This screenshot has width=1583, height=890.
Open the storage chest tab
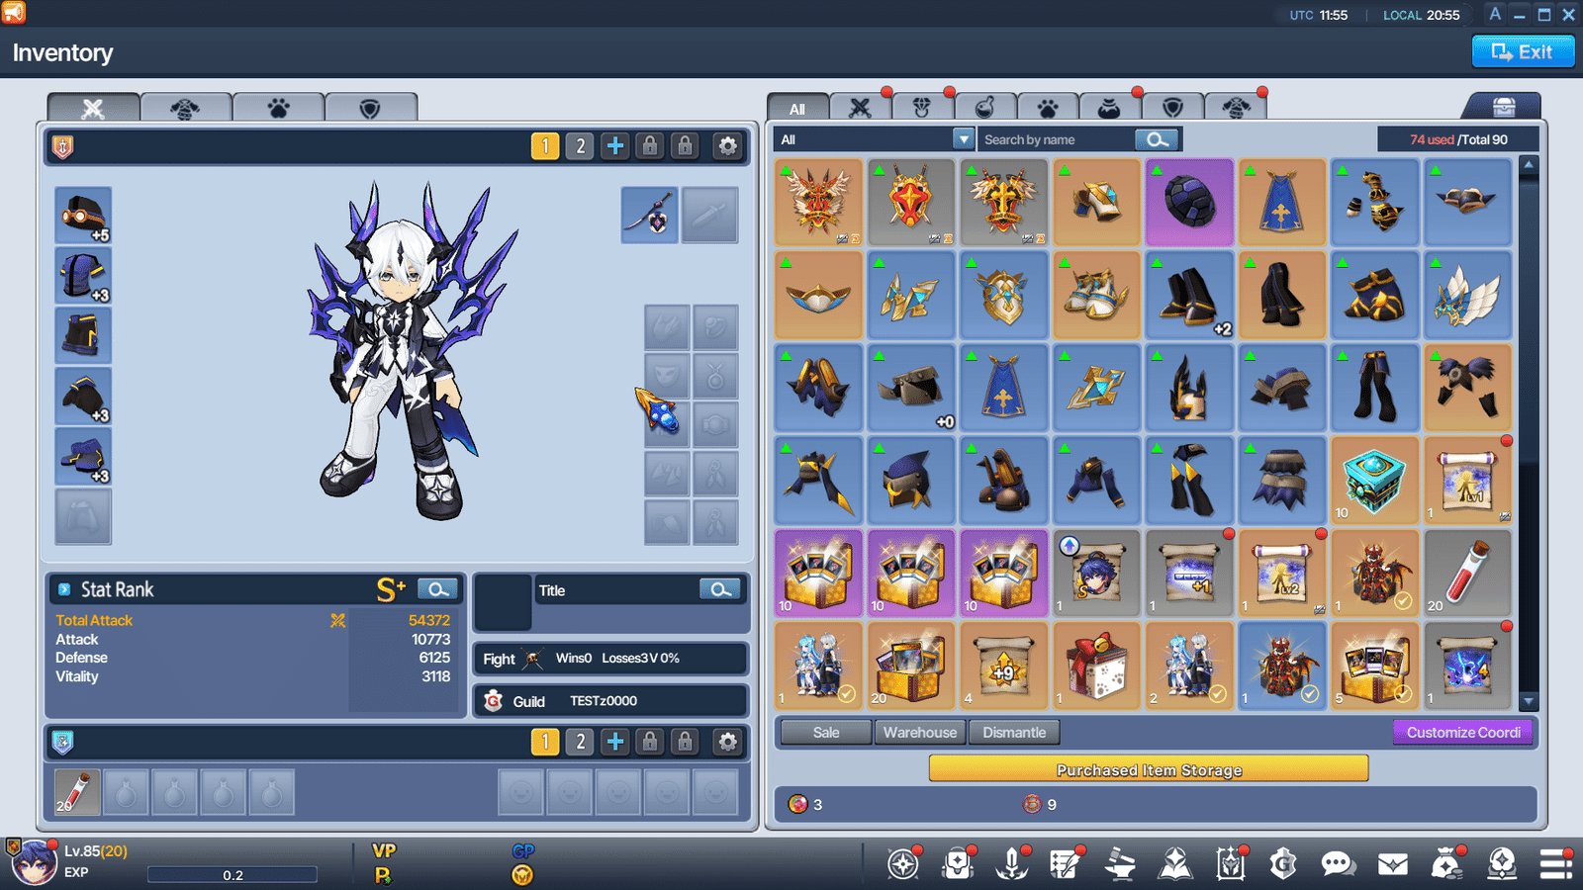(1504, 107)
